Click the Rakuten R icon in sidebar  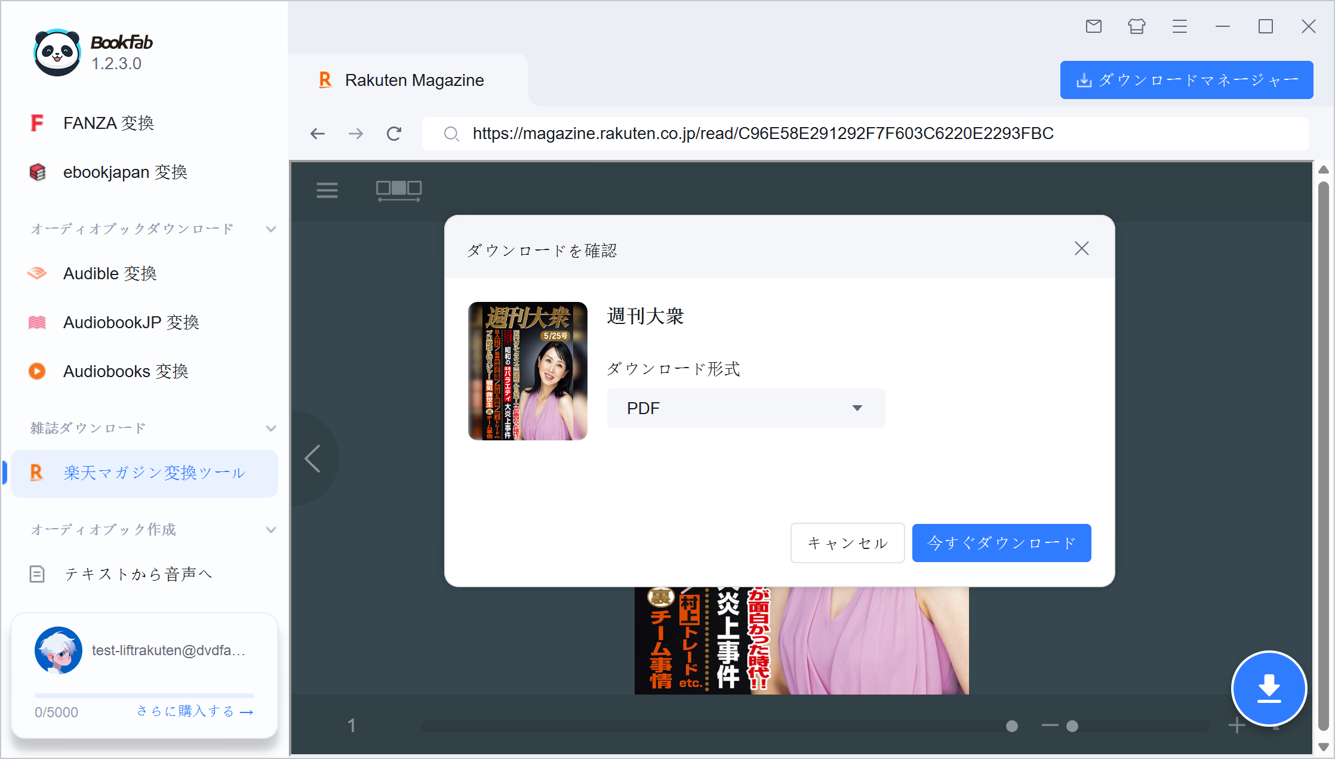point(36,473)
